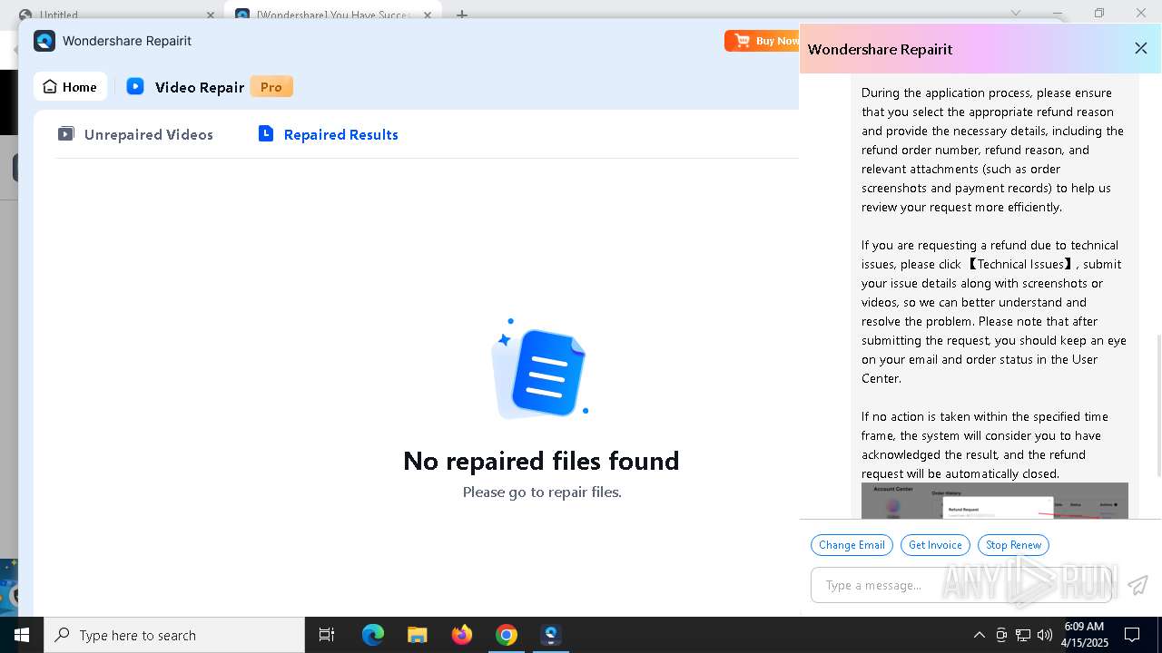Click the volume tray icon
The height and width of the screenshot is (653, 1162).
pos(1045,635)
